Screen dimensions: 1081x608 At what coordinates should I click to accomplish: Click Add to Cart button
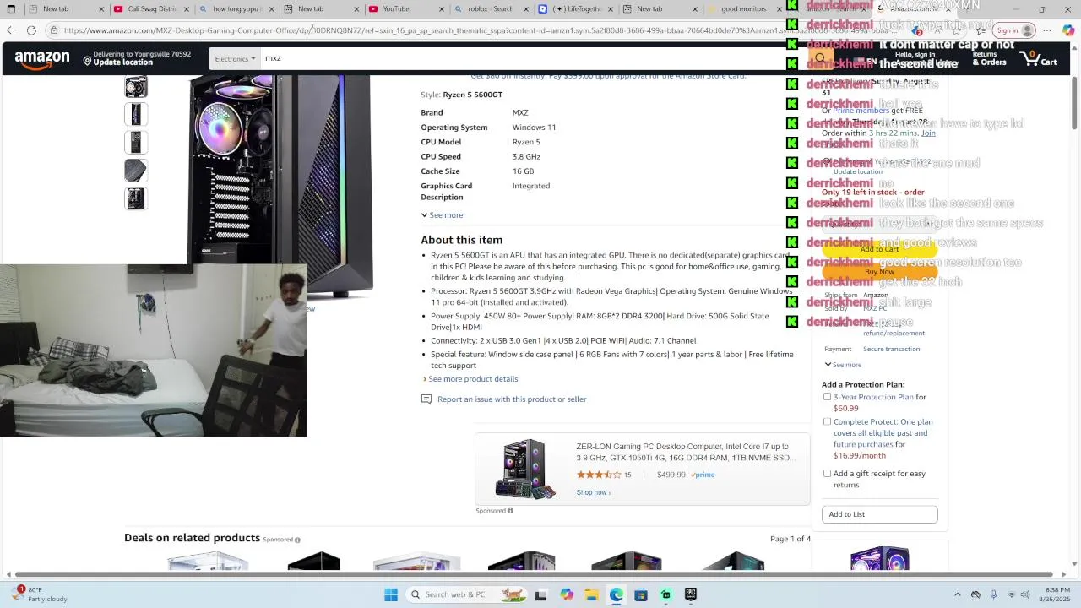(x=879, y=249)
